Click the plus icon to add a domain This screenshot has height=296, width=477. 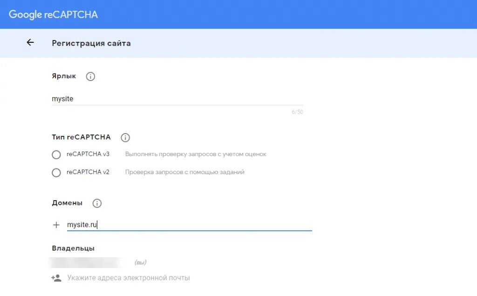point(56,225)
